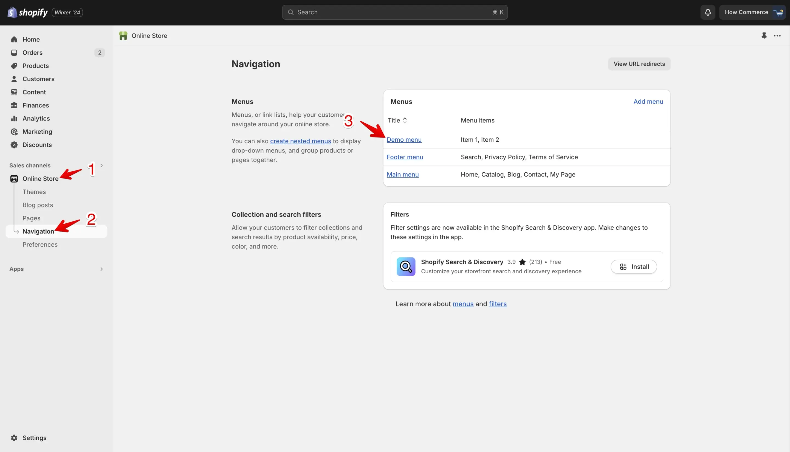The height and width of the screenshot is (452, 790).
Task: Click the Content icon in sidebar
Action: [14, 92]
